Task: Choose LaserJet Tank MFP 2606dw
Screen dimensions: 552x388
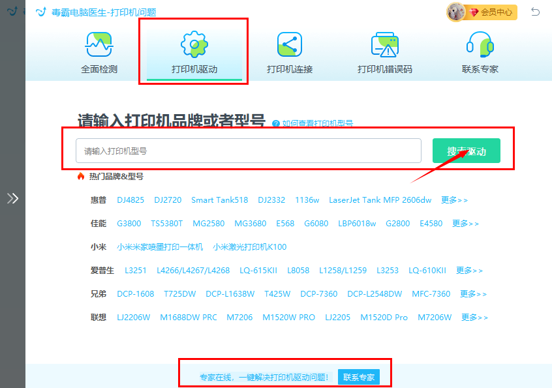Action: coord(380,200)
